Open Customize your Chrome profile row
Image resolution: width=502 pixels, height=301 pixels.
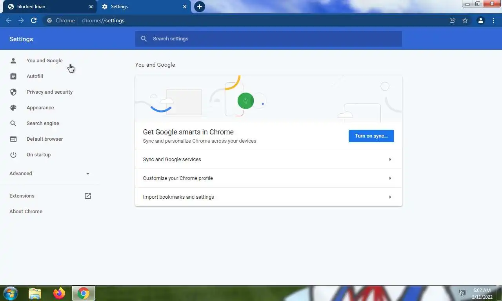coord(268,178)
